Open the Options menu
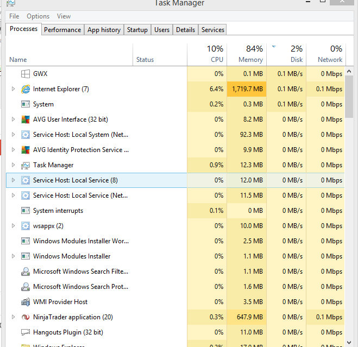 [x=38, y=16]
